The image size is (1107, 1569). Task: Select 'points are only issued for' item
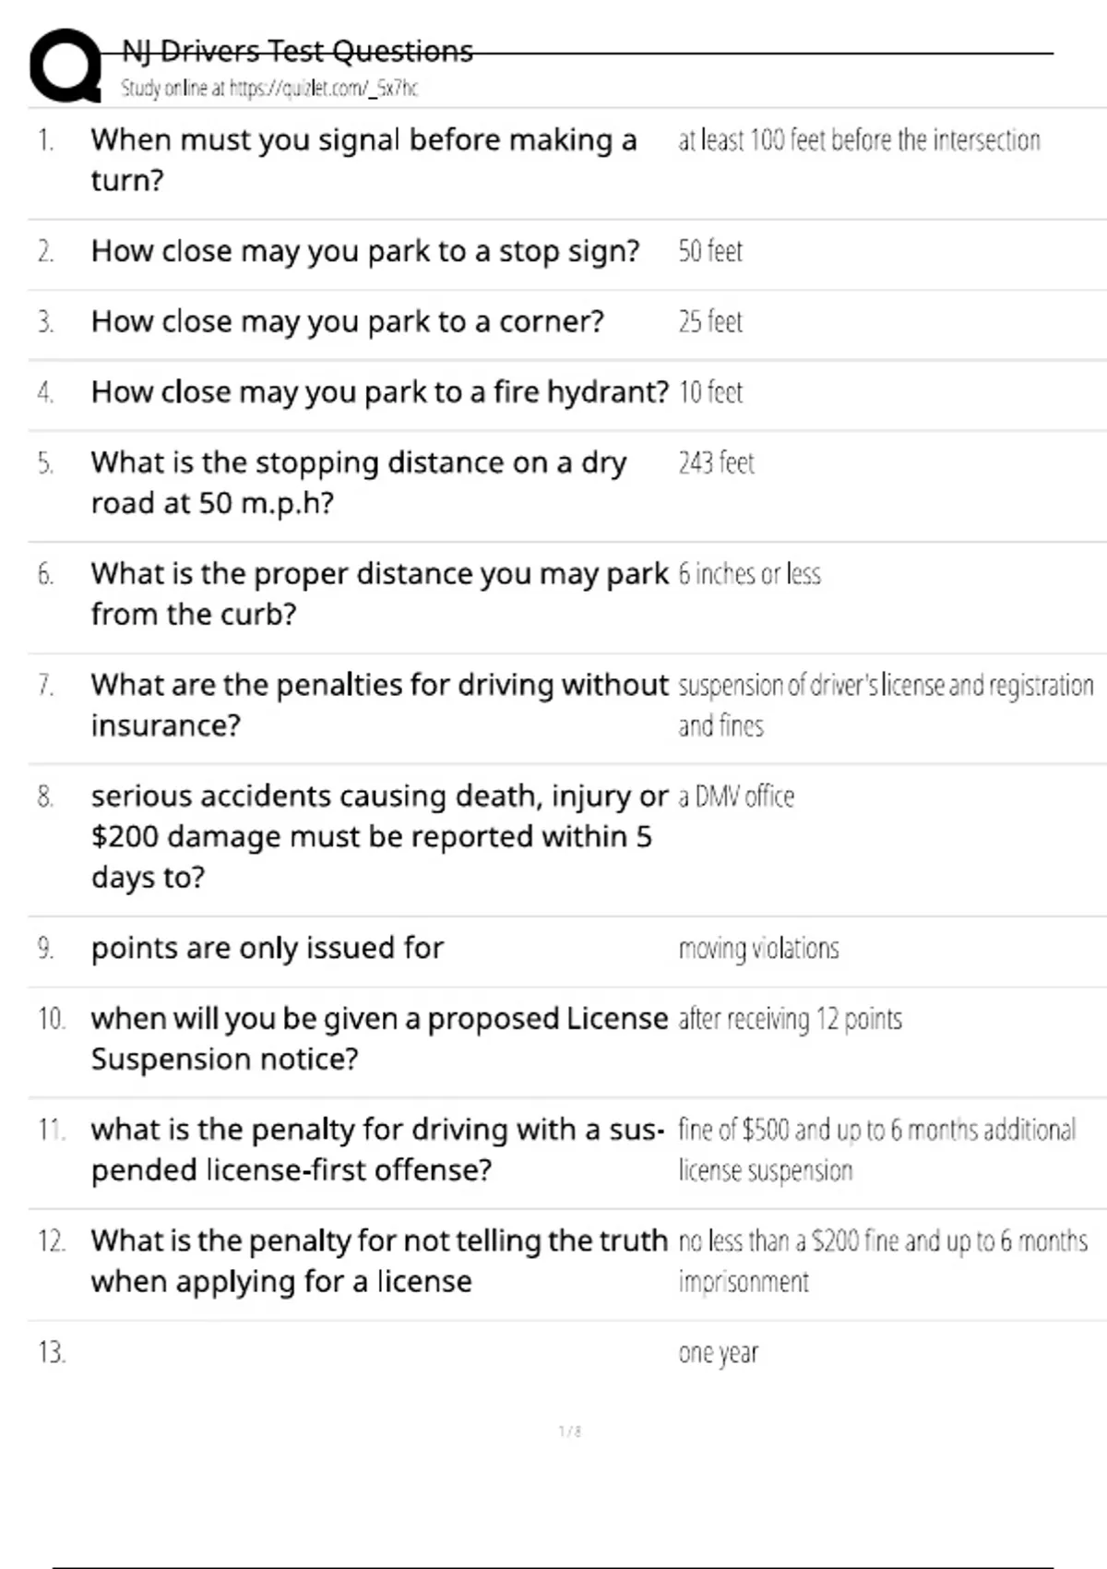[x=268, y=948]
